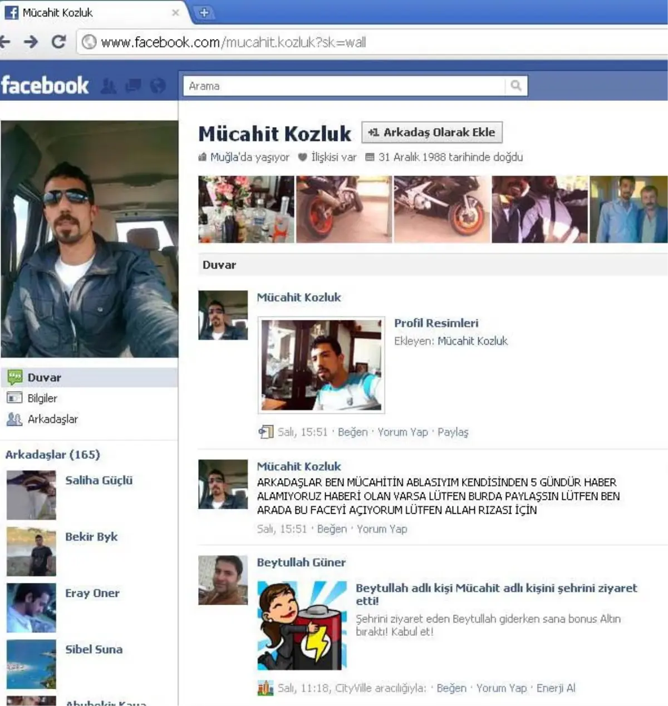Click the Arkadaş Olarak Ekle button
This screenshot has width=668, height=706.
pos(432,132)
